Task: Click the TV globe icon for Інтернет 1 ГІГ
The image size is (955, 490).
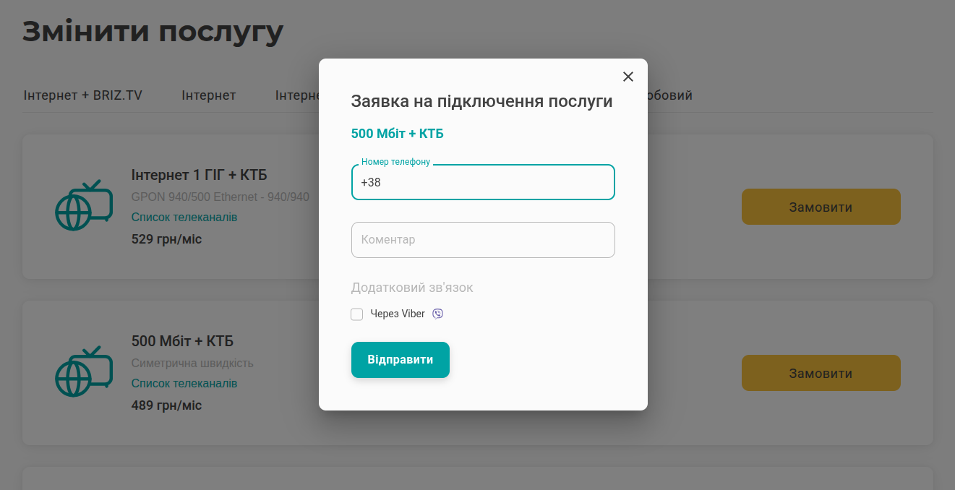Action: coord(84,206)
